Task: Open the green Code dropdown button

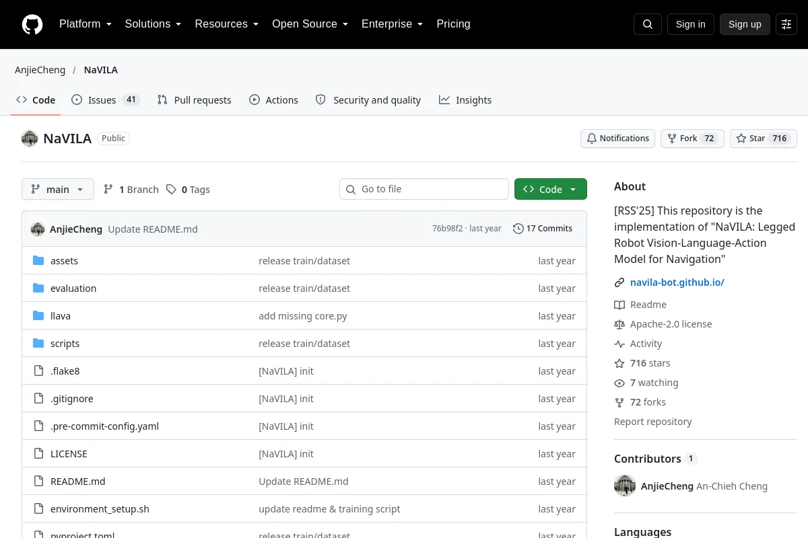Action: (551, 190)
